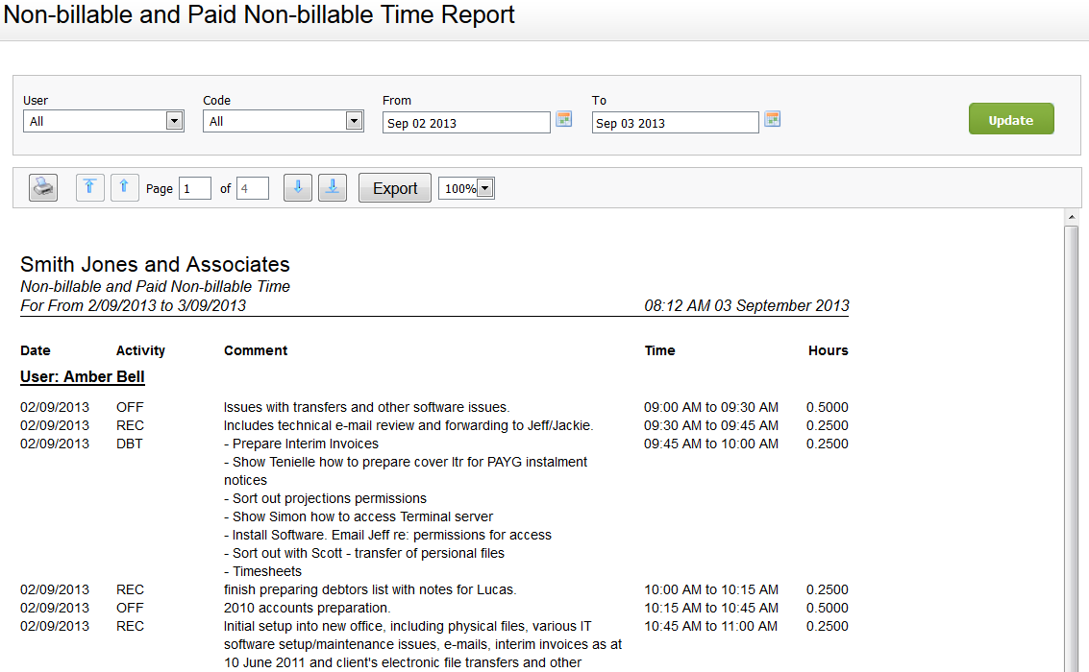Image resolution: width=1089 pixels, height=672 pixels.
Task: Click the User: Amber Bell heading
Action: point(82,376)
